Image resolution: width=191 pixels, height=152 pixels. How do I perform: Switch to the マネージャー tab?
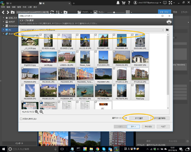tap(164, 12)
